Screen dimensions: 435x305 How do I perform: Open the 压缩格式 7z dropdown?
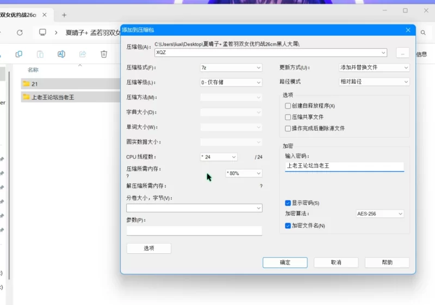click(231, 67)
